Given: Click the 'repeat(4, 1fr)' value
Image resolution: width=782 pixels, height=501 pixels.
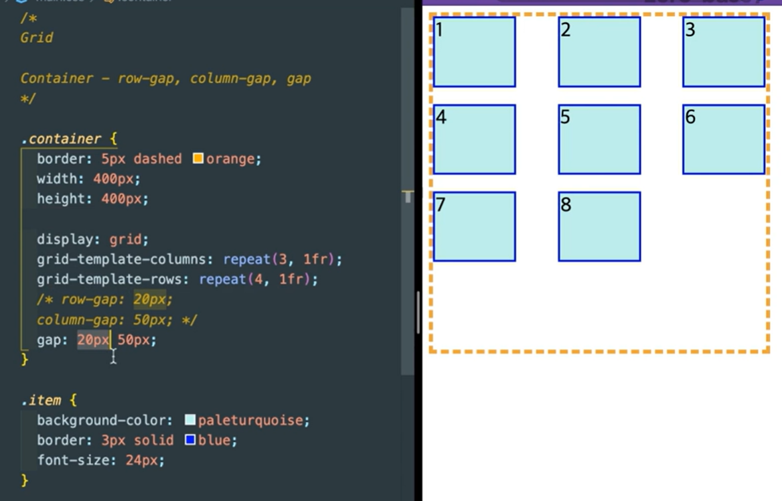Looking at the screenshot, I should click(254, 279).
